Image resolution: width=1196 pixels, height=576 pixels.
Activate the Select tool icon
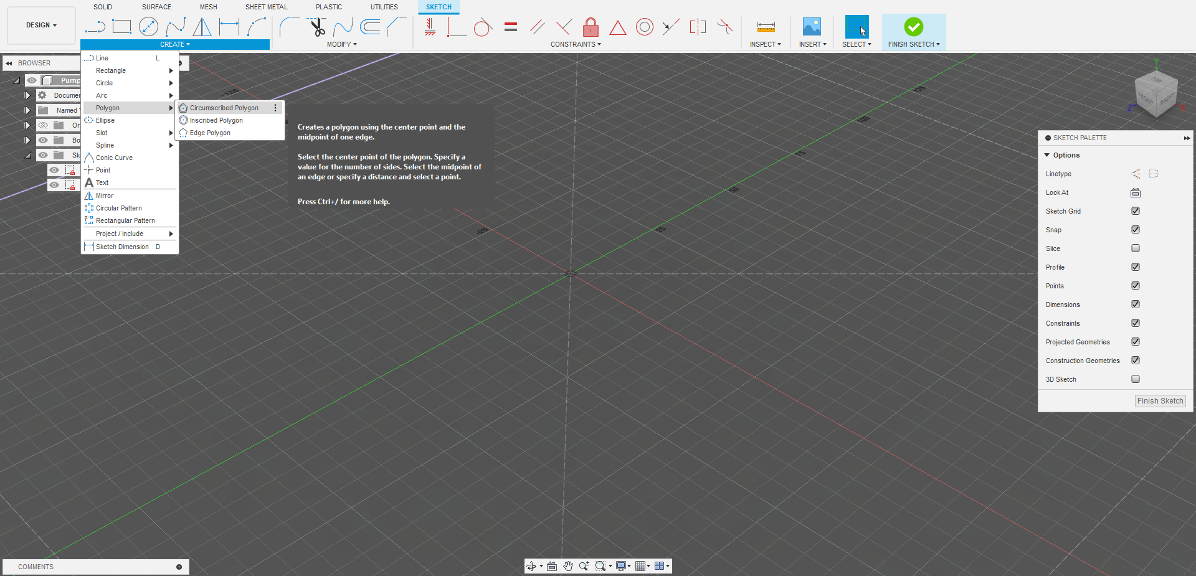pos(857,27)
